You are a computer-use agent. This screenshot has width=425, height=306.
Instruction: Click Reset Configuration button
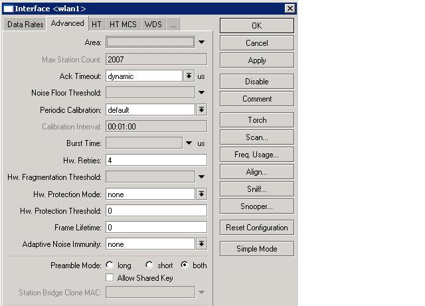(x=257, y=228)
